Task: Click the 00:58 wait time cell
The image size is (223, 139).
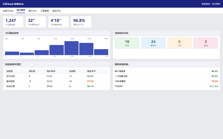Action: (50, 86)
